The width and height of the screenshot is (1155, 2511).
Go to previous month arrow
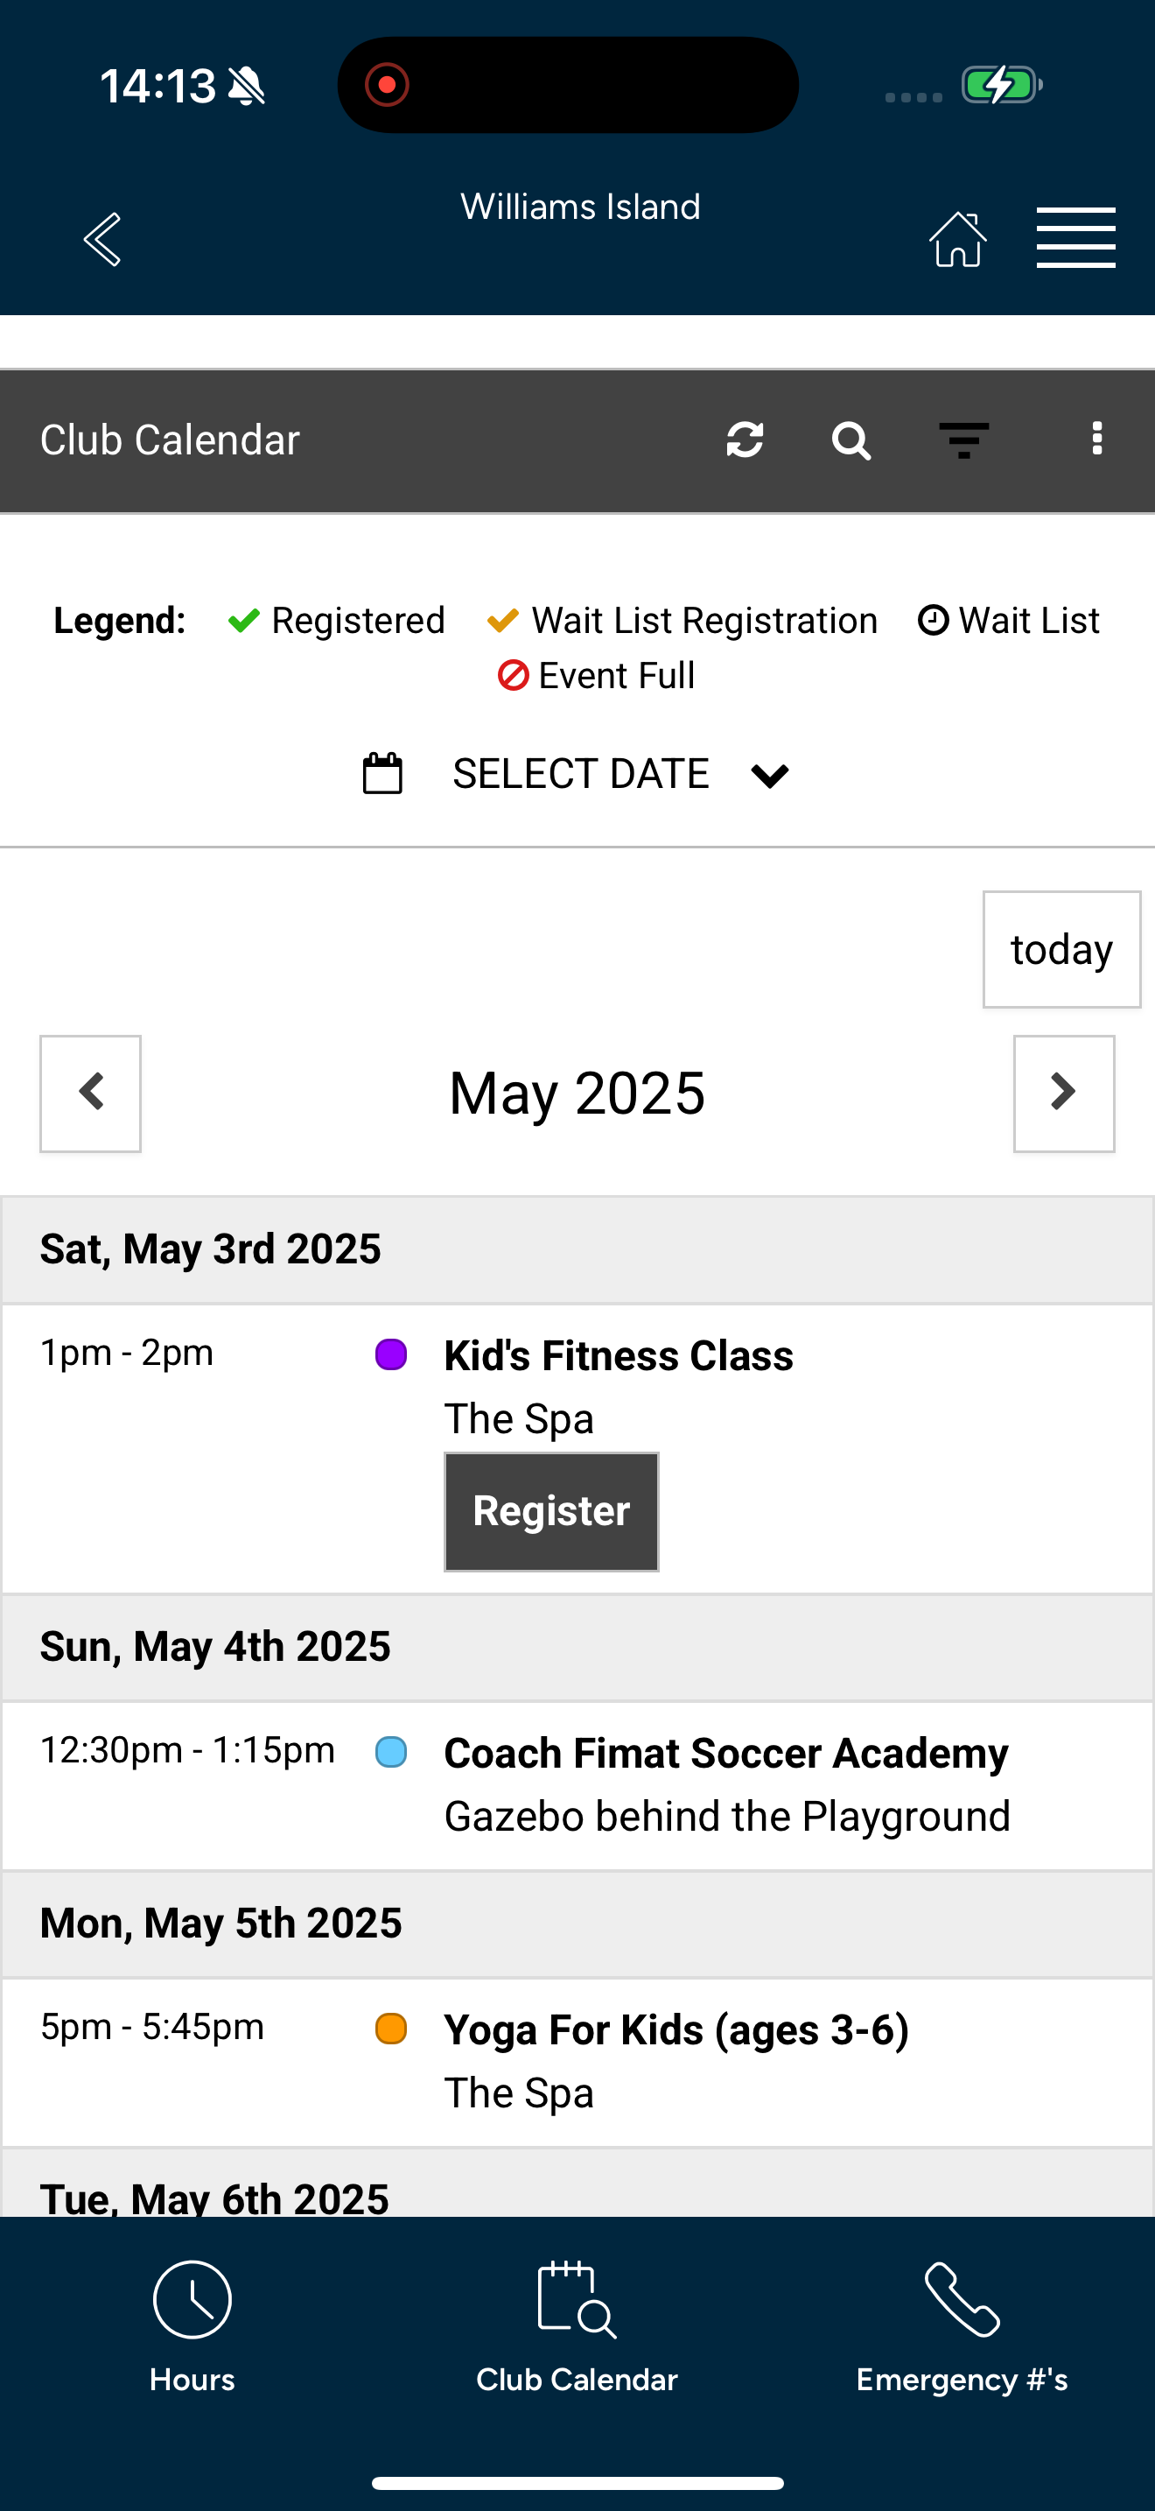(x=91, y=1094)
